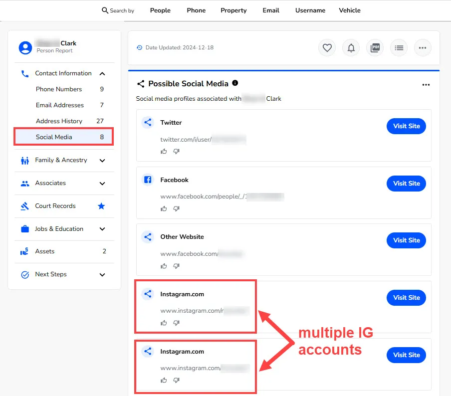Expand the Associates section
Viewport: 451px width, 396px height.
point(102,184)
